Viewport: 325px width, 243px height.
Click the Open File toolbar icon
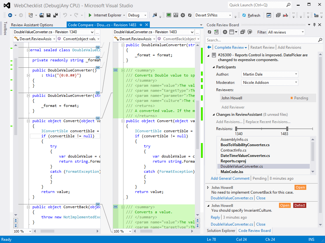point(42,15)
